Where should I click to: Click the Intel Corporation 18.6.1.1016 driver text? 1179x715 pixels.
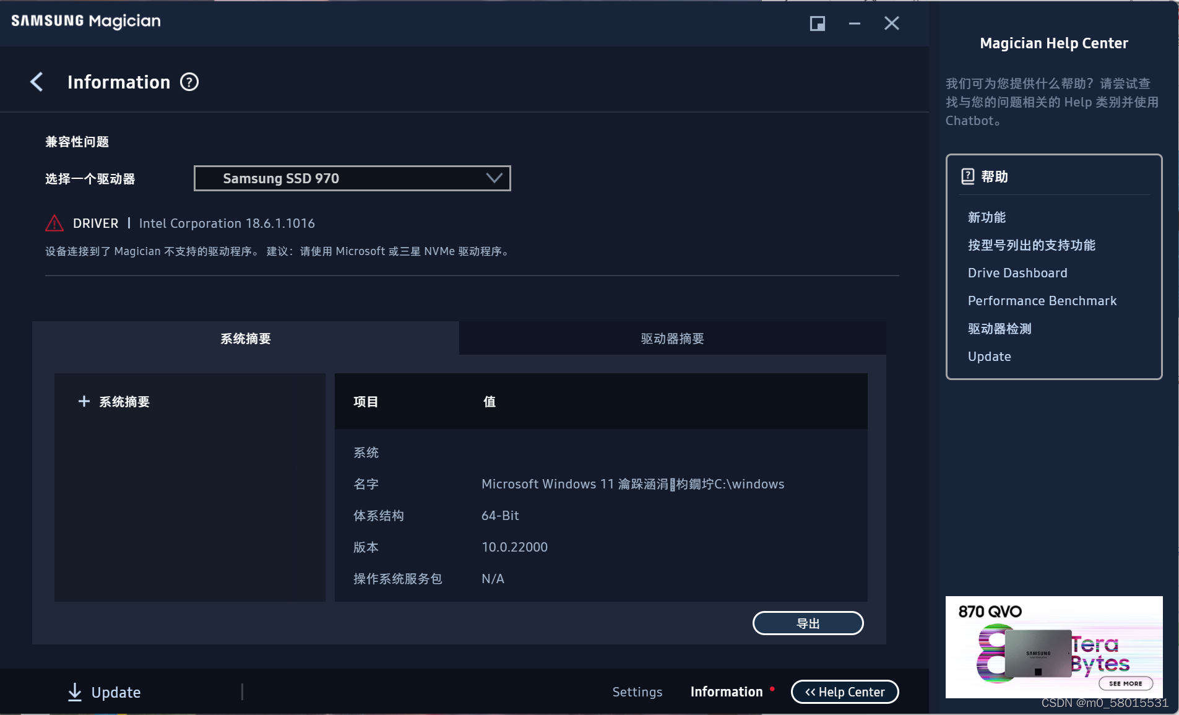coord(227,223)
